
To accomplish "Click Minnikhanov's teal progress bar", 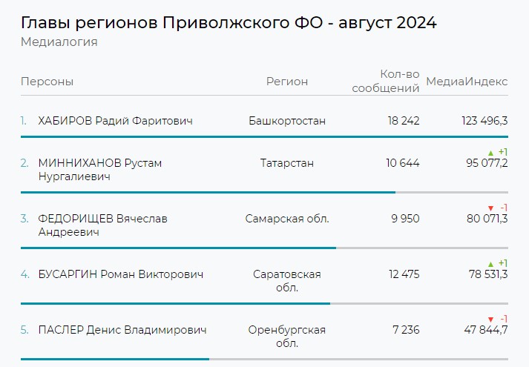I will pyautogui.click(x=208, y=192).
